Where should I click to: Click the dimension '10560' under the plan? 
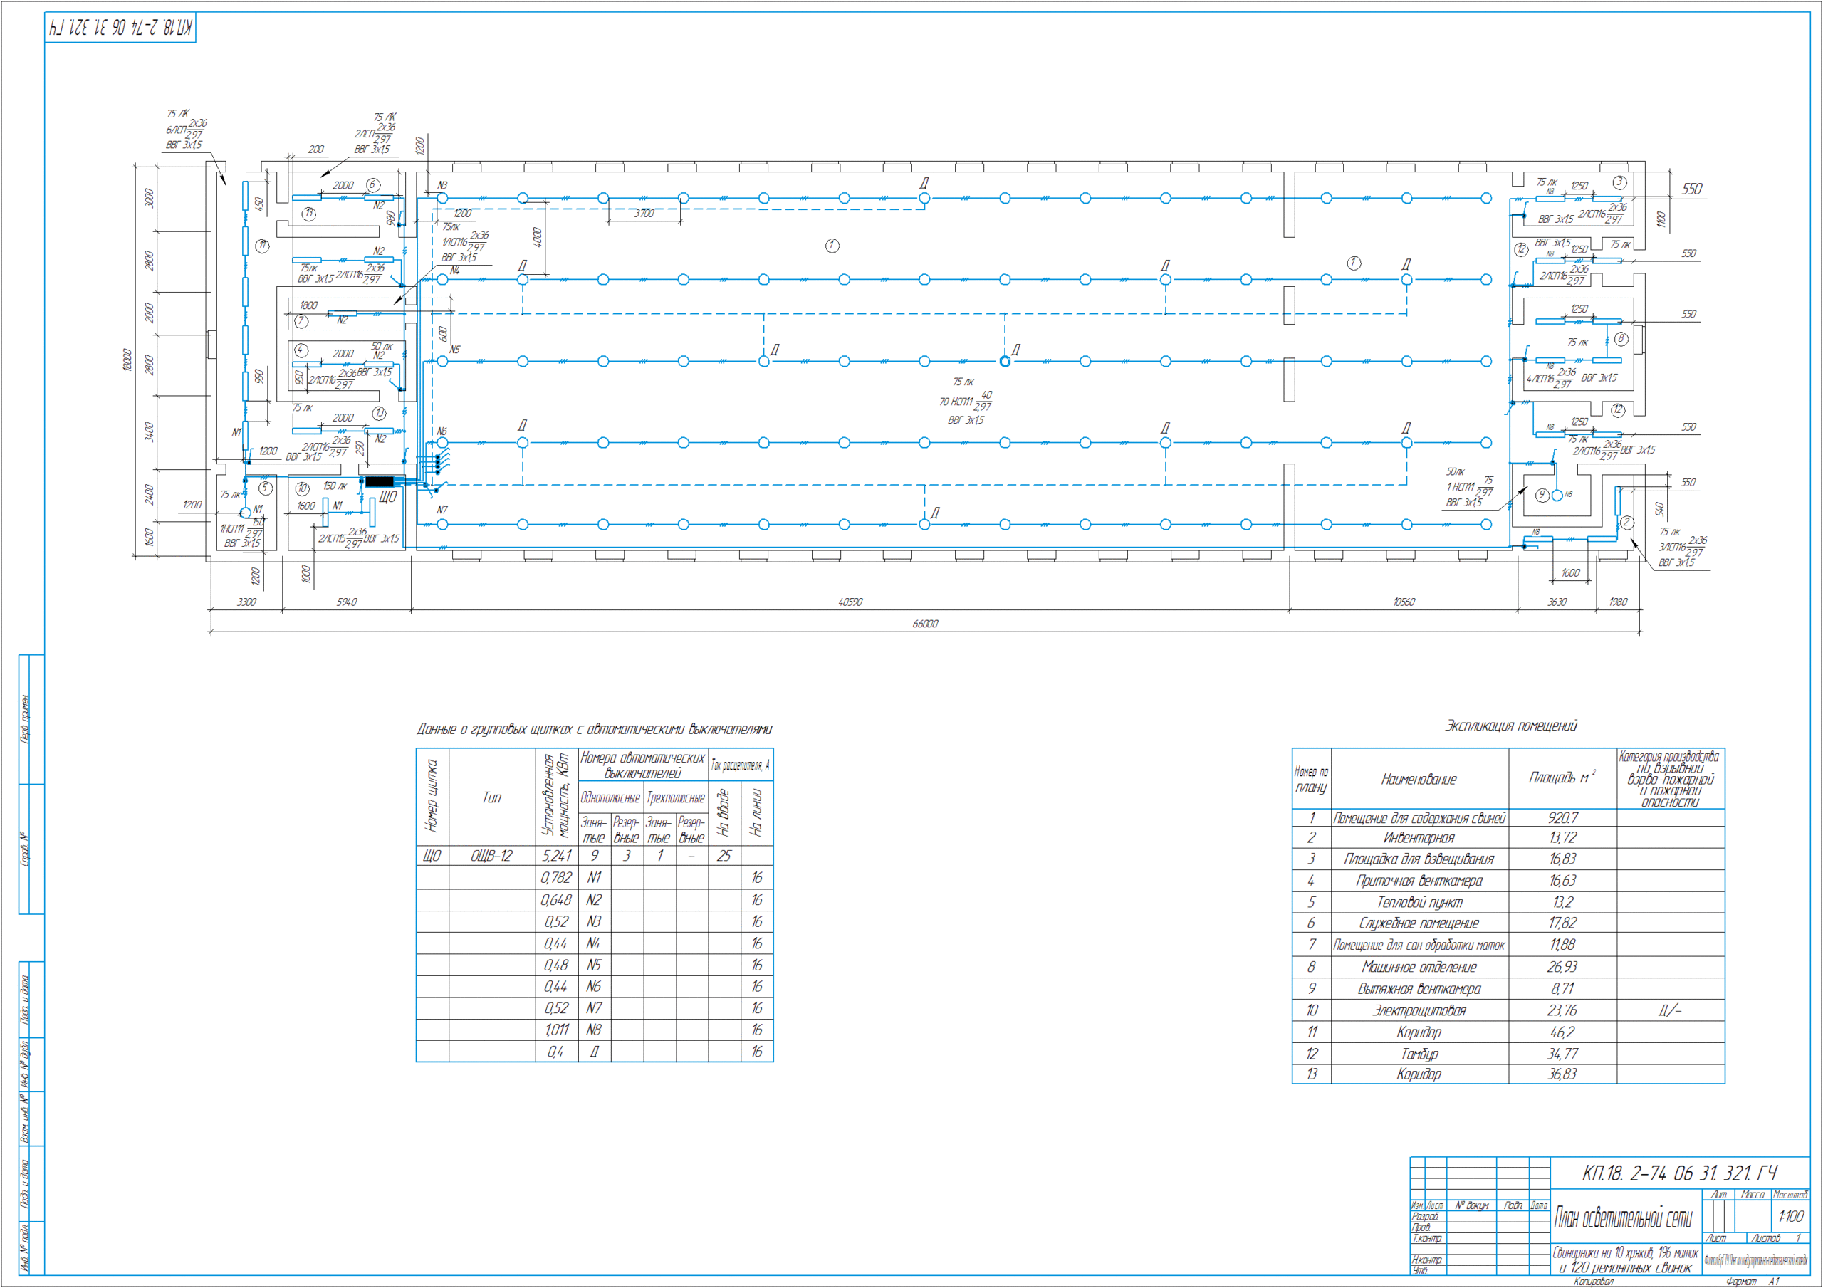click(1404, 602)
